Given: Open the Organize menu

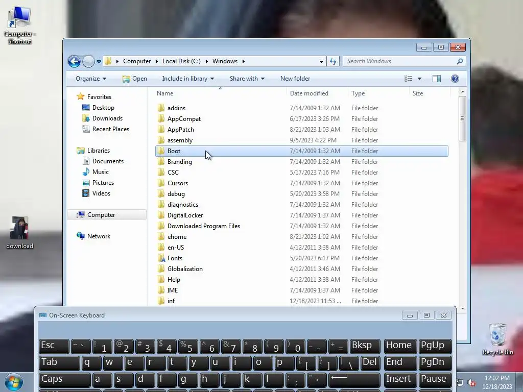Looking at the screenshot, I should (x=91, y=79).
